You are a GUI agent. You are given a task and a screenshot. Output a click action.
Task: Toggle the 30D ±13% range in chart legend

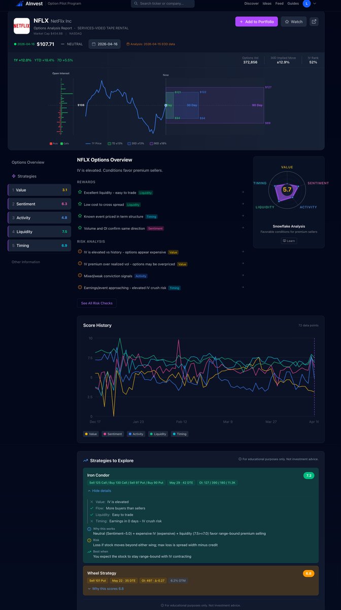click(x=136, y=143)
